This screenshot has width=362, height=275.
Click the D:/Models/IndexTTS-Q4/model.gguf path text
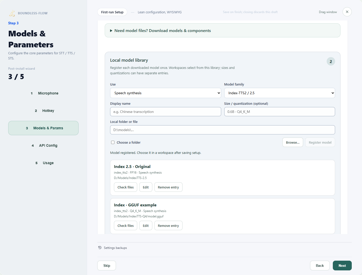click(x=139, y=216)
